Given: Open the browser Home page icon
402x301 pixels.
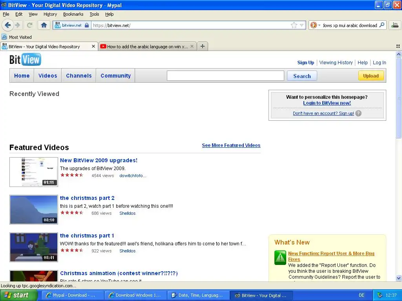Looking at the screenshot, I should [44, 25].
